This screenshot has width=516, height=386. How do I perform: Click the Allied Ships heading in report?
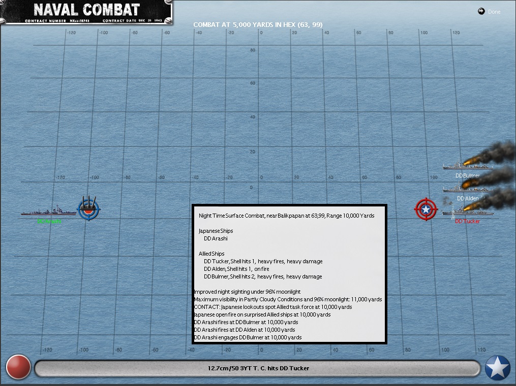click(211, 254)
